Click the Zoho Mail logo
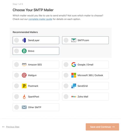This screenshot has width=121, height=132. [x=74, y=97]
